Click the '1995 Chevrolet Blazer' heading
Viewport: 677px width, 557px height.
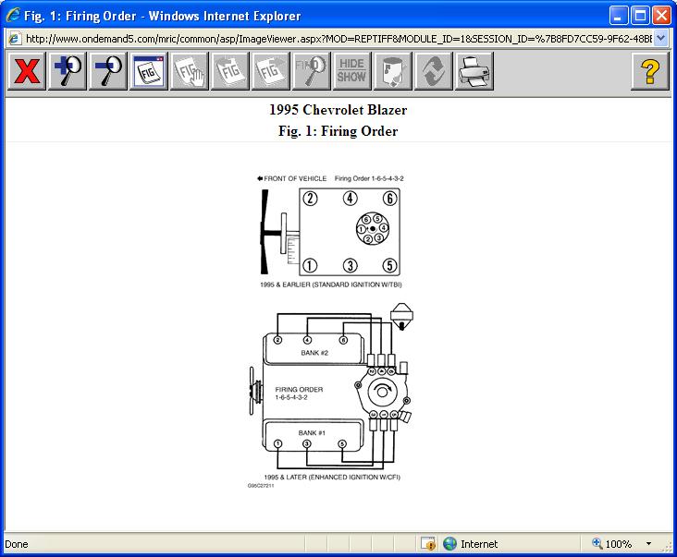pos(338,110)
